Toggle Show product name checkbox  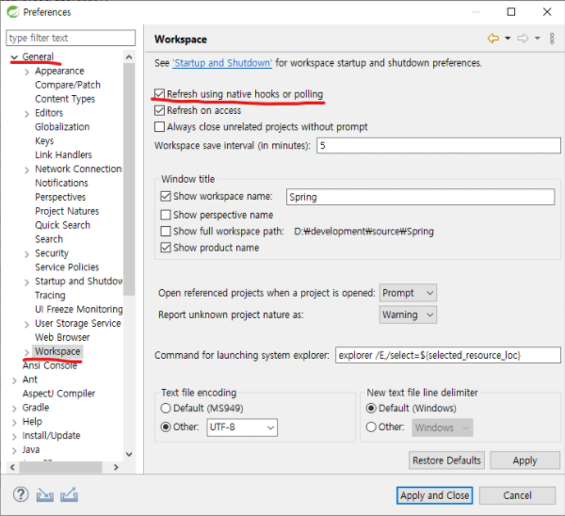(x=166, y=248)
